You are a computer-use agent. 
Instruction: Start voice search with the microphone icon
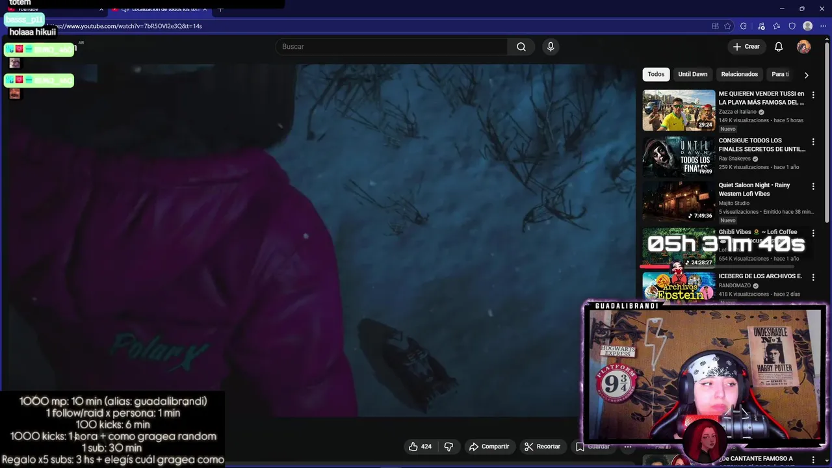click(551, 47)
